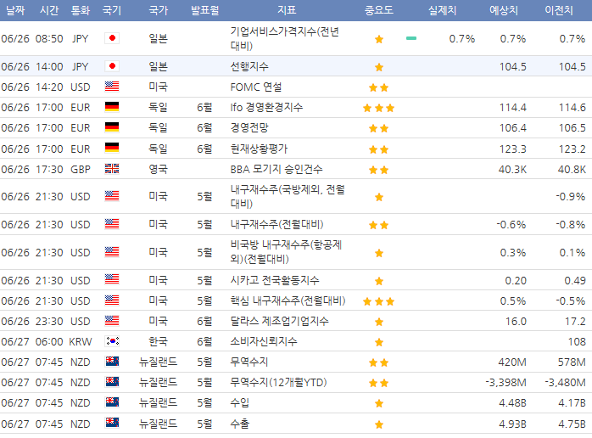Click US flag in 핵심 내구재수주 row
592x438 pixels.
click(x=112, y=300)
